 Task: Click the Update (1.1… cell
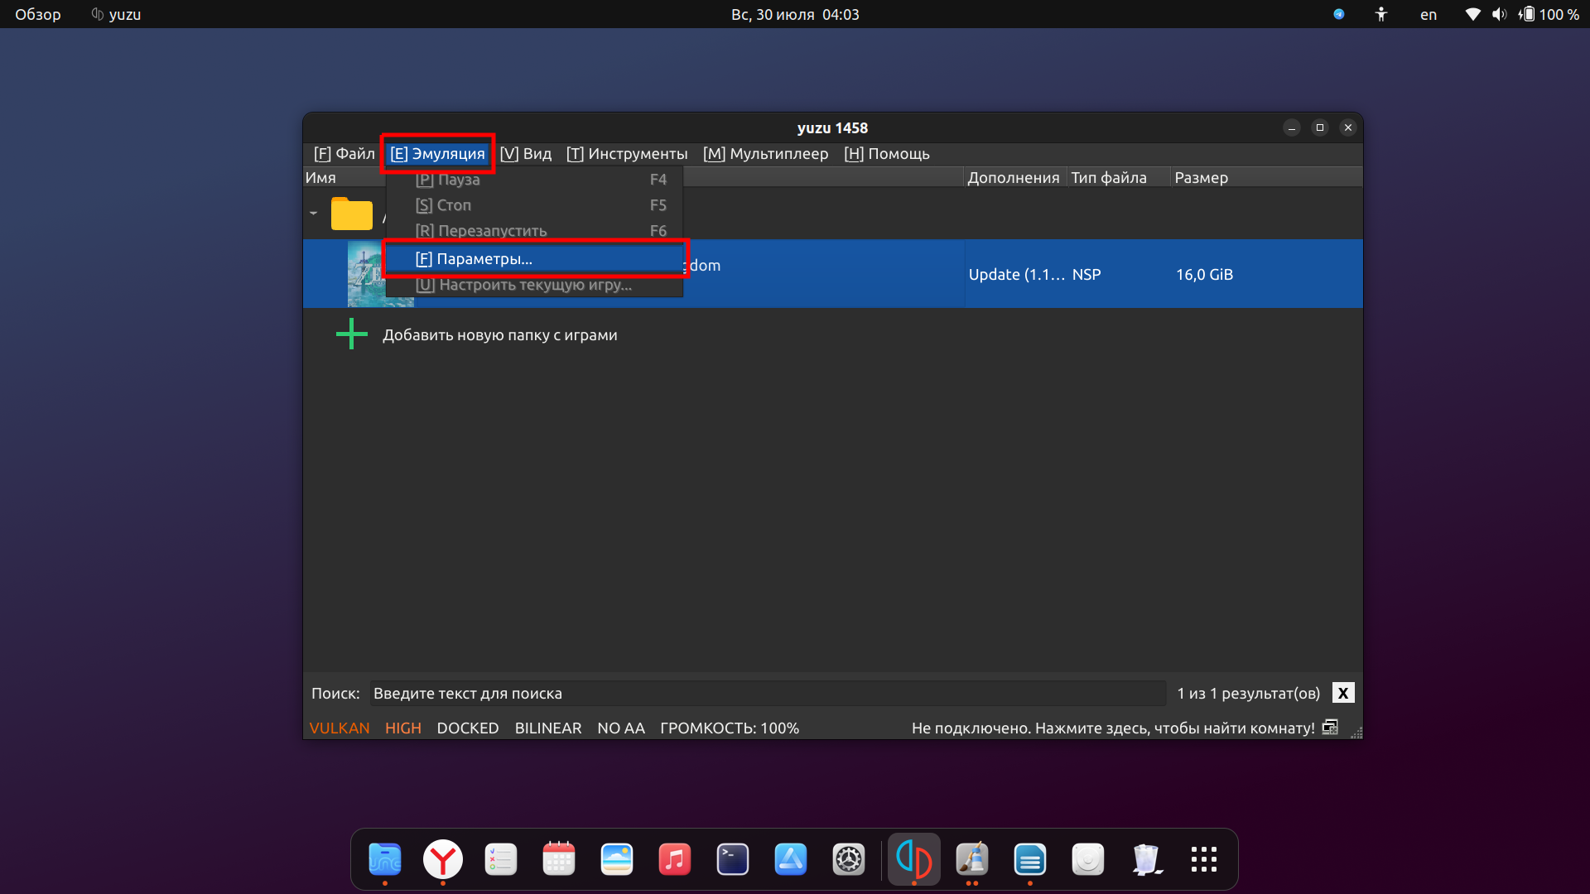click(1016, 275)
